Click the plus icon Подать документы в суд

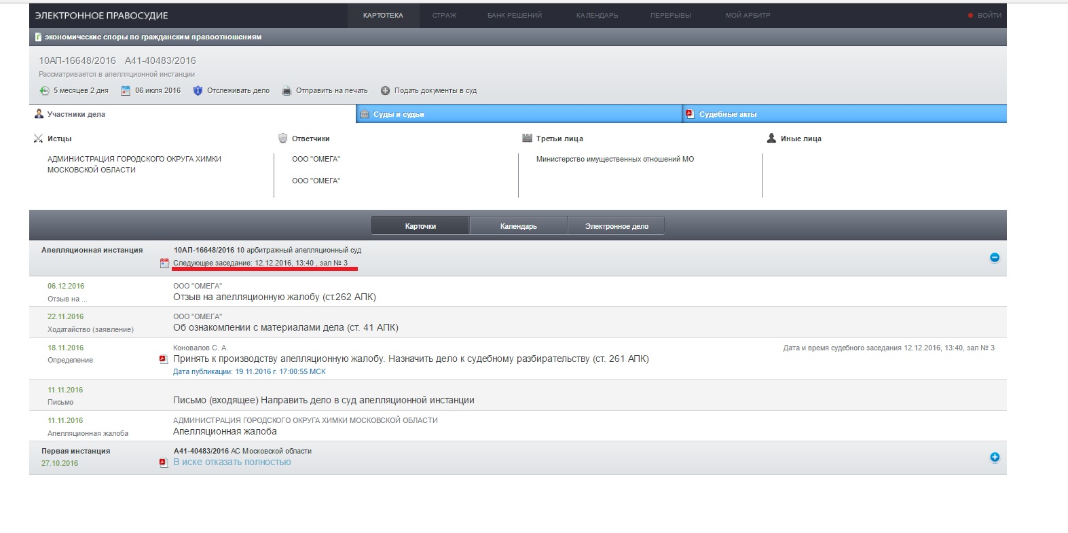385,91
